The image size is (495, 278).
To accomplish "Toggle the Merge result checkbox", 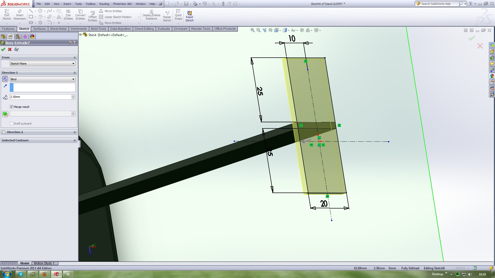I will 11,107.
